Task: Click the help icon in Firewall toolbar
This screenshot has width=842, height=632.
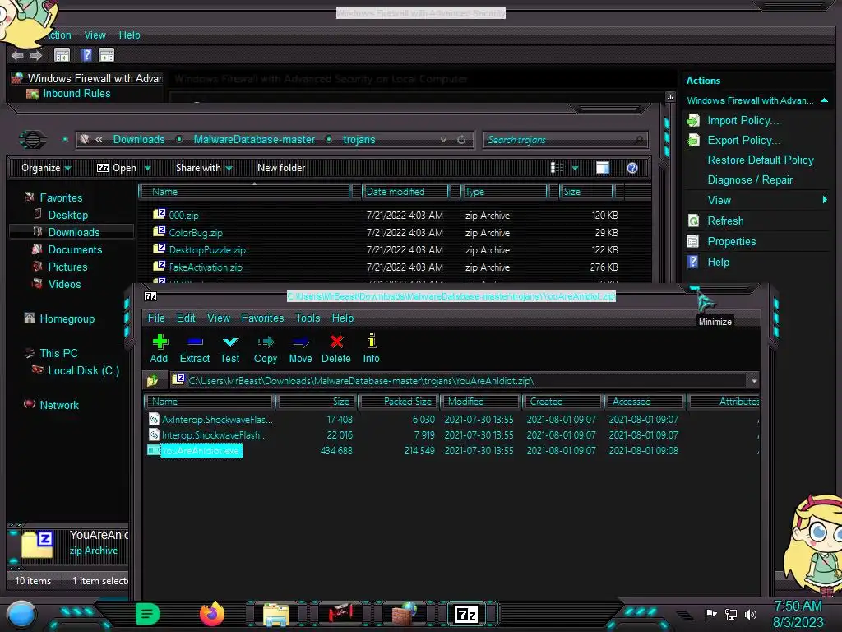Action: pyautogui.click(x=86, y=55)
